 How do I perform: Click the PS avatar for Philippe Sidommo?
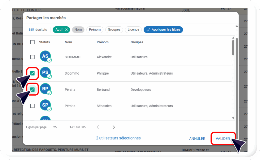[45, 73]
